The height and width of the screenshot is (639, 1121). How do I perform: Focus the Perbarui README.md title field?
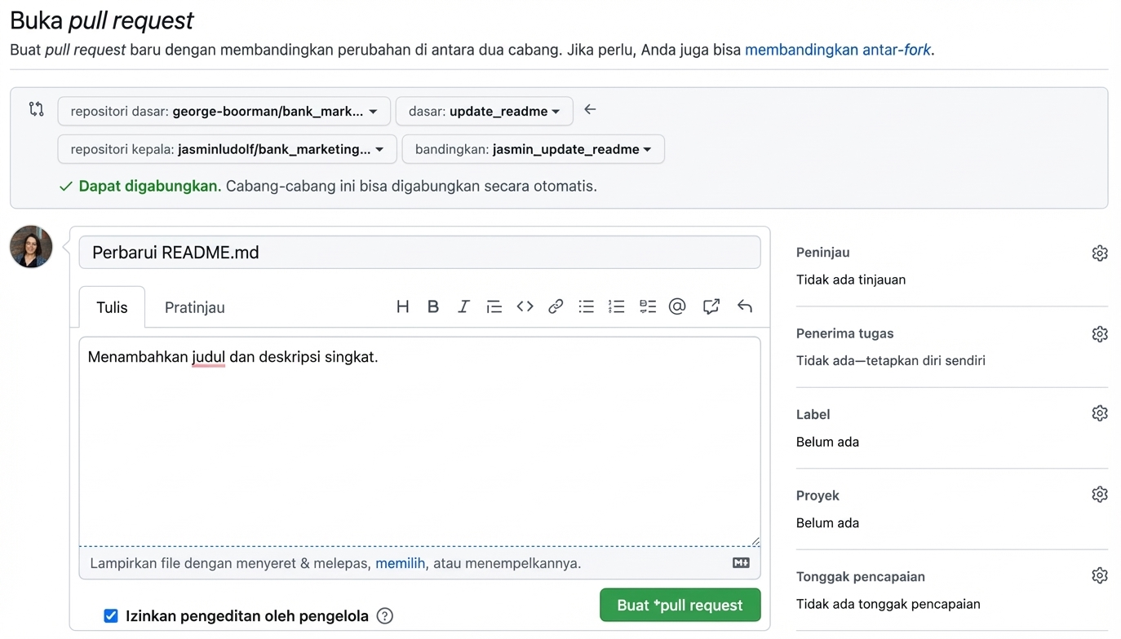[x=419, y=253]
